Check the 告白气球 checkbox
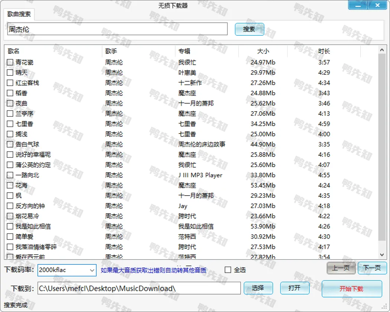 pyautogui.click(x=10, y=144)
